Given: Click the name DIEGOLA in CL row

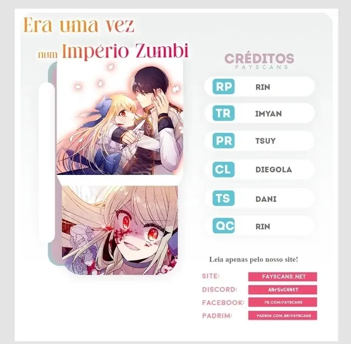Looking at the screenshot, I should click(x=273, y=170).
